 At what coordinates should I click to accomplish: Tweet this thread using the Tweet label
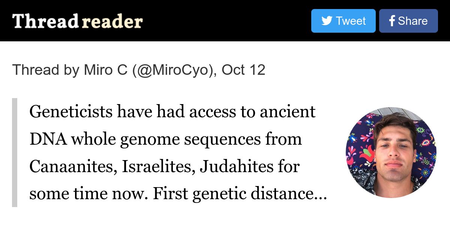(351, 21)
